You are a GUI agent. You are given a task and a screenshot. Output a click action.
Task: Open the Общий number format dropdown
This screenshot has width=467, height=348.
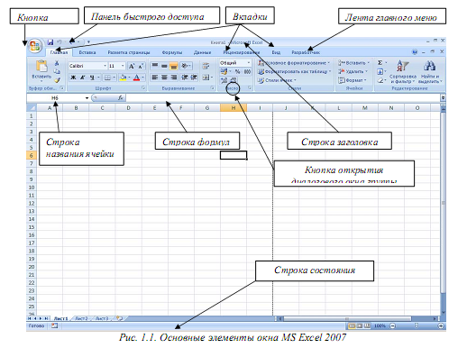[x=249, y=63]
